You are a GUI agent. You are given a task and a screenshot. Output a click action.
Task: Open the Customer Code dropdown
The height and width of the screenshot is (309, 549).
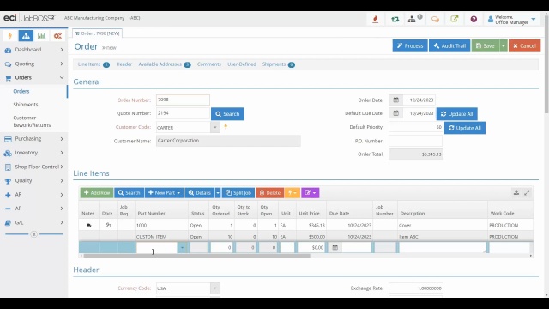coord(215,127)
